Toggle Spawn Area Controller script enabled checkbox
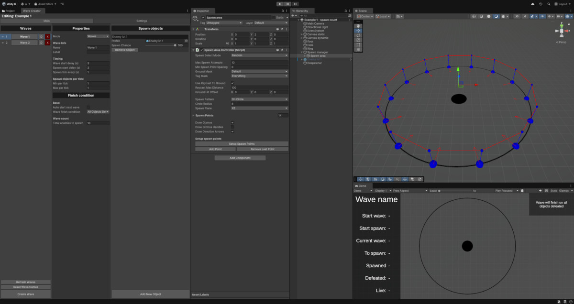The height and width of the screenshot is (304, 574). [x=201, y=50]
